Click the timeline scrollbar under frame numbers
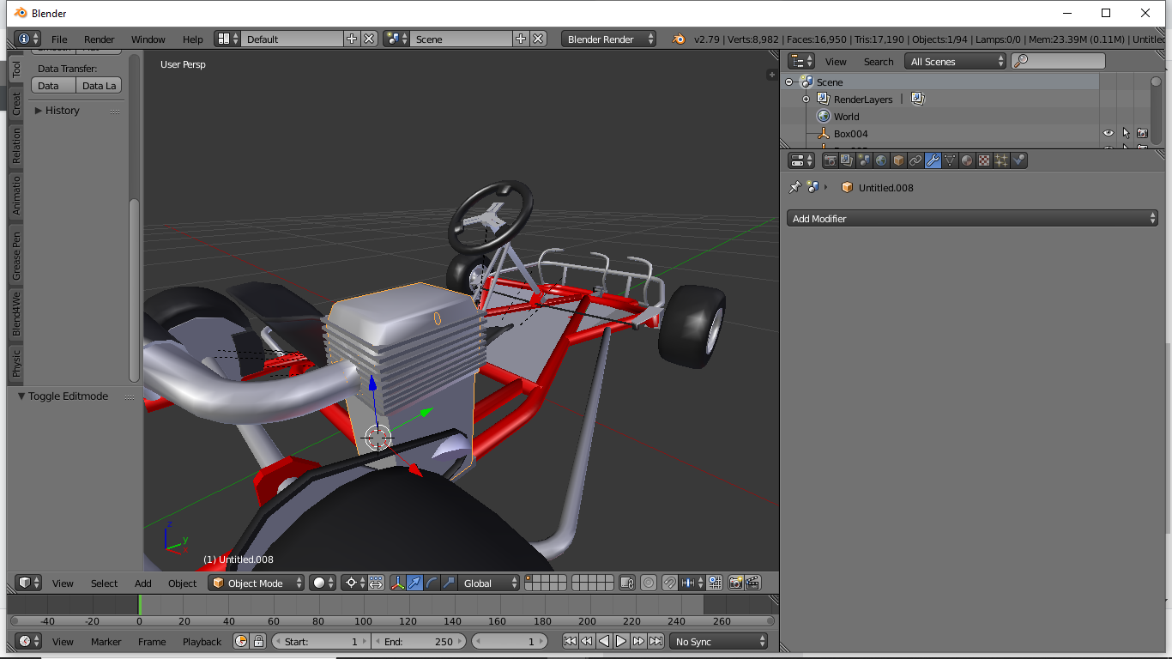This screenshot has height=659, width=1172. tap(390, 620)
